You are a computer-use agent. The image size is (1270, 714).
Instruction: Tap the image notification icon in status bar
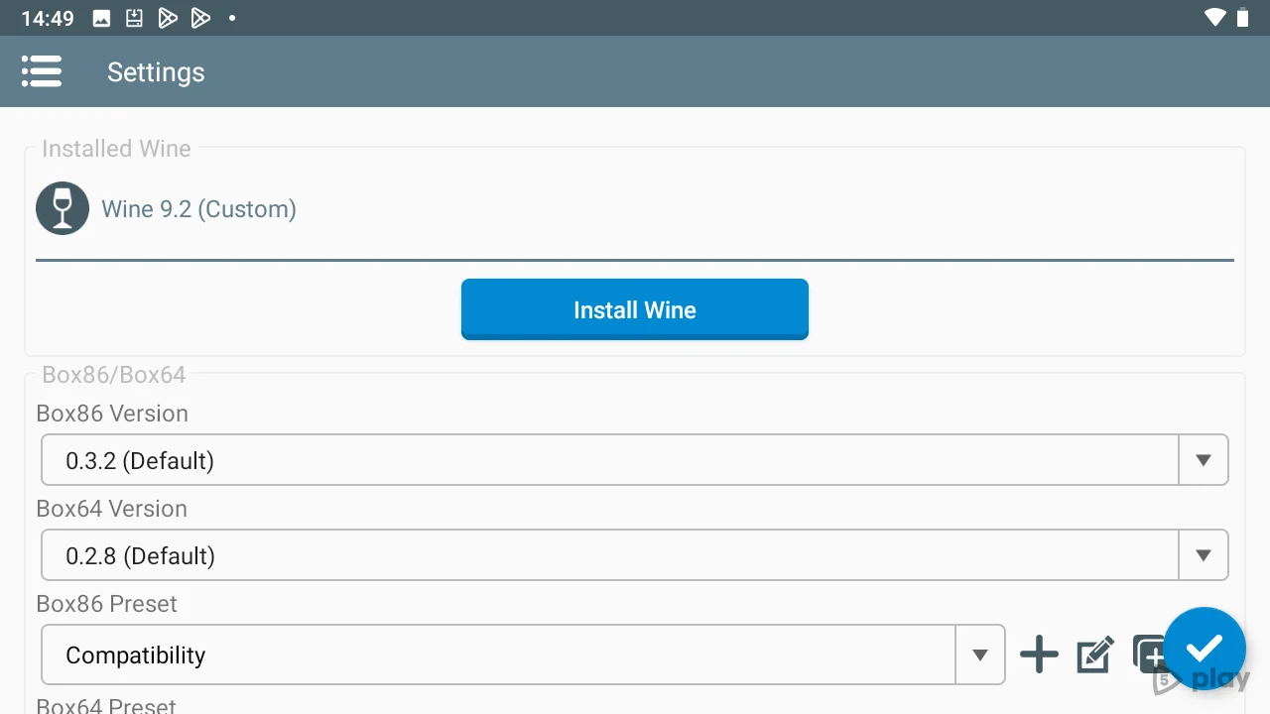point(101,18)
